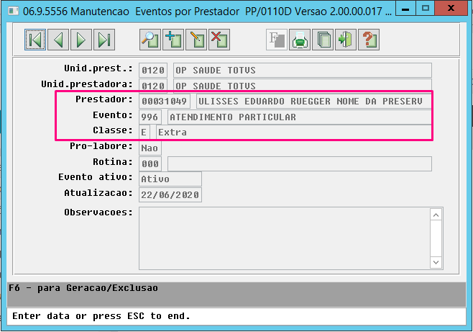Maximize the Manutencao Eventos window
The height and width of the screenshot is (332, 473).
click(426, 8)
